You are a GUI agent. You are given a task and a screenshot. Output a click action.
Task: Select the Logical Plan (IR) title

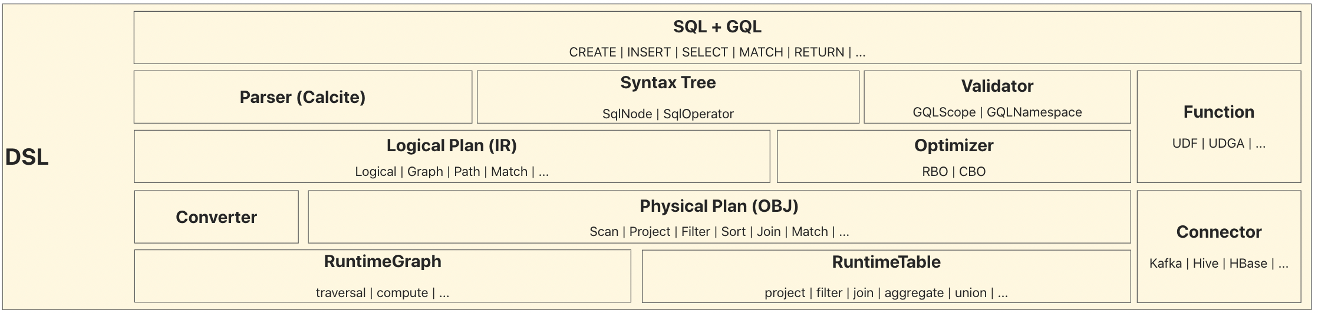click(x=452, y=146)
